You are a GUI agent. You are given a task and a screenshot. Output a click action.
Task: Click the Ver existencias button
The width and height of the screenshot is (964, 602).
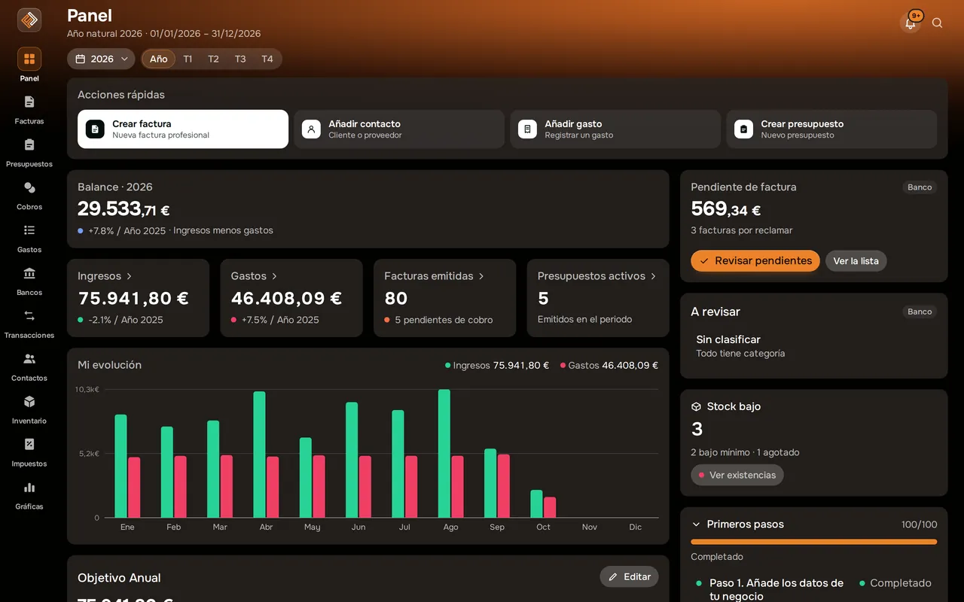point(737,476)
